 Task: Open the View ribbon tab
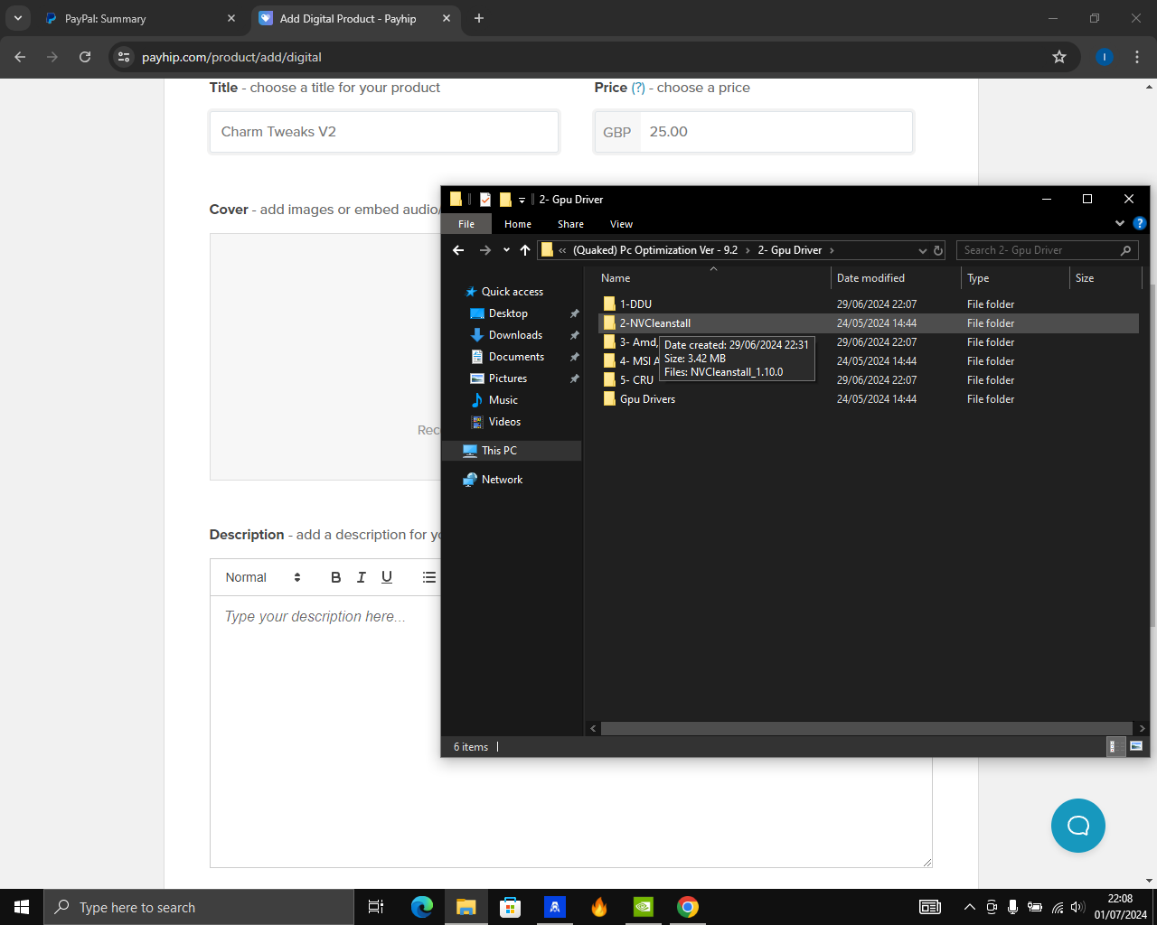(x=621, y=224)
